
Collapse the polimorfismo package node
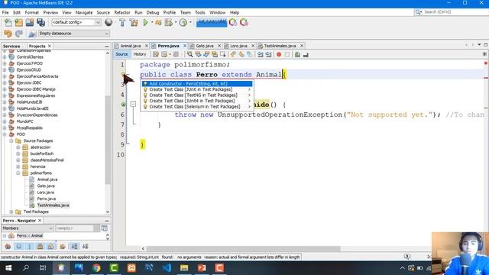pos(18,173)
